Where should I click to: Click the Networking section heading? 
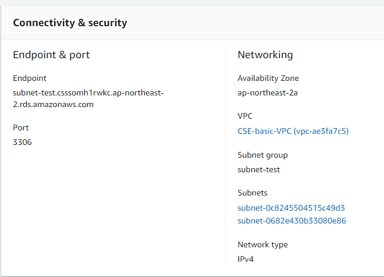(x=265, y=55)
